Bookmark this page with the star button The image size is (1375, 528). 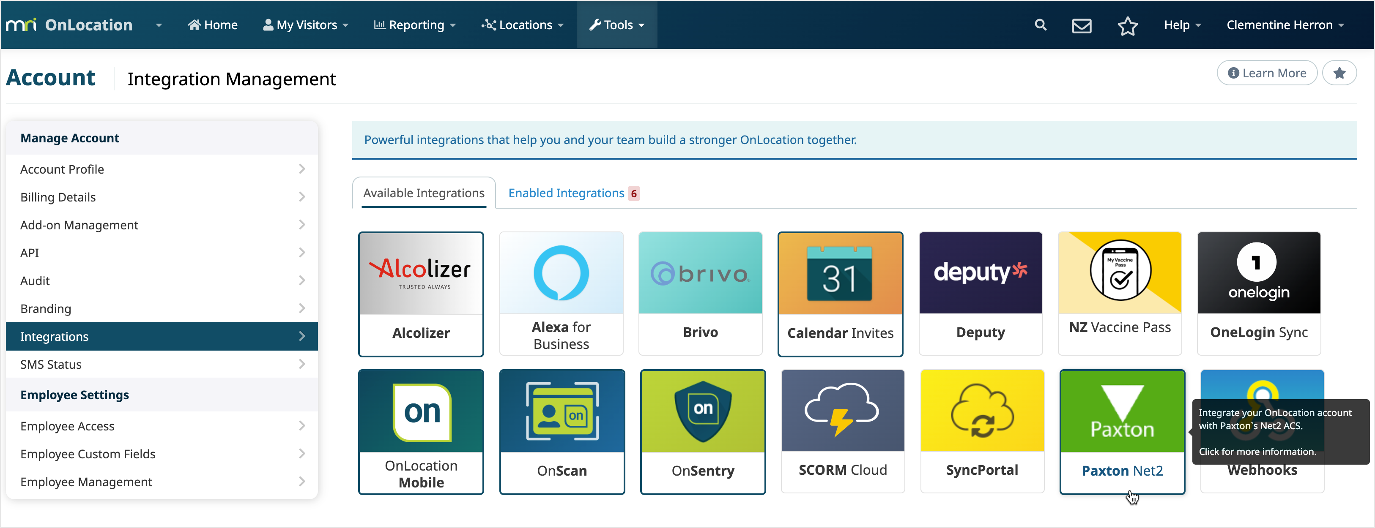1339,73
